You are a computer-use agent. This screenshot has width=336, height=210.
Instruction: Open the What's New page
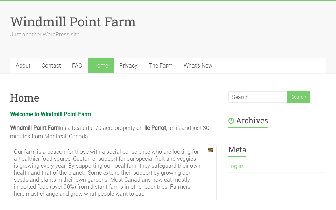(198, 65)
